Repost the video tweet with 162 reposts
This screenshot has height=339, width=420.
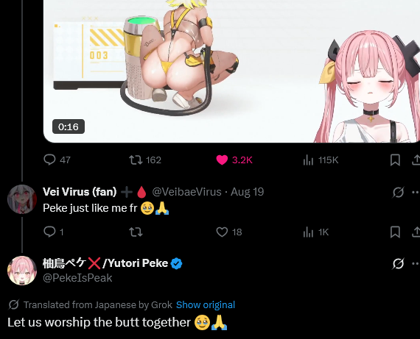click(x=145, y=160)
